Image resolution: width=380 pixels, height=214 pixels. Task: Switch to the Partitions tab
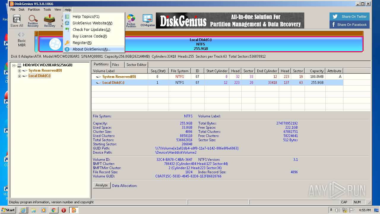(101, 64)
